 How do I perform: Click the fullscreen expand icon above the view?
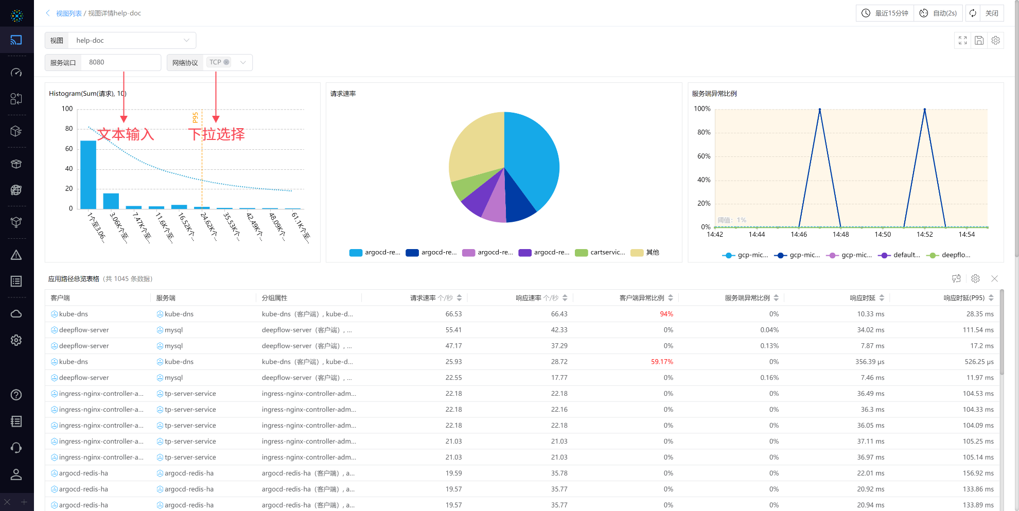[962, 40]
